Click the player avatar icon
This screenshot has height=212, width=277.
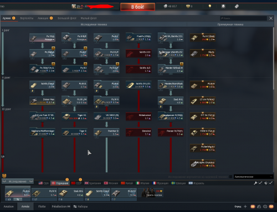coord(74,7)
